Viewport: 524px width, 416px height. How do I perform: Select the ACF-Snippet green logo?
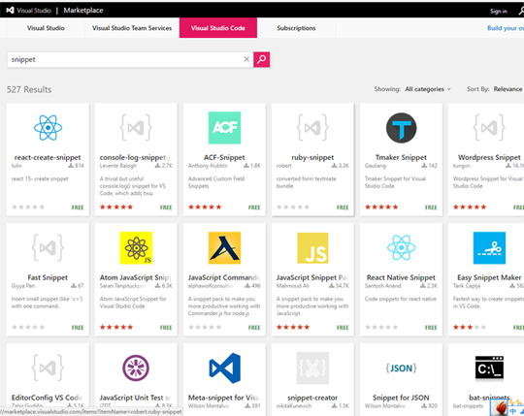[x=224, y=128]
